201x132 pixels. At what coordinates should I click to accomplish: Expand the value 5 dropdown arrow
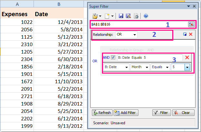pos(187,67)
